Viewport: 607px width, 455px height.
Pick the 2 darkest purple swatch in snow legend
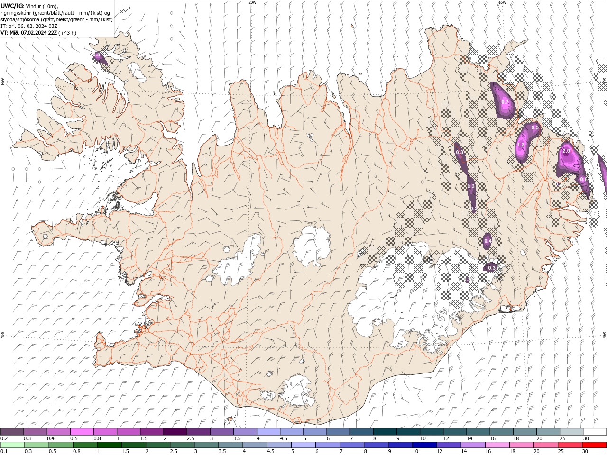click(x=175, y=432)
